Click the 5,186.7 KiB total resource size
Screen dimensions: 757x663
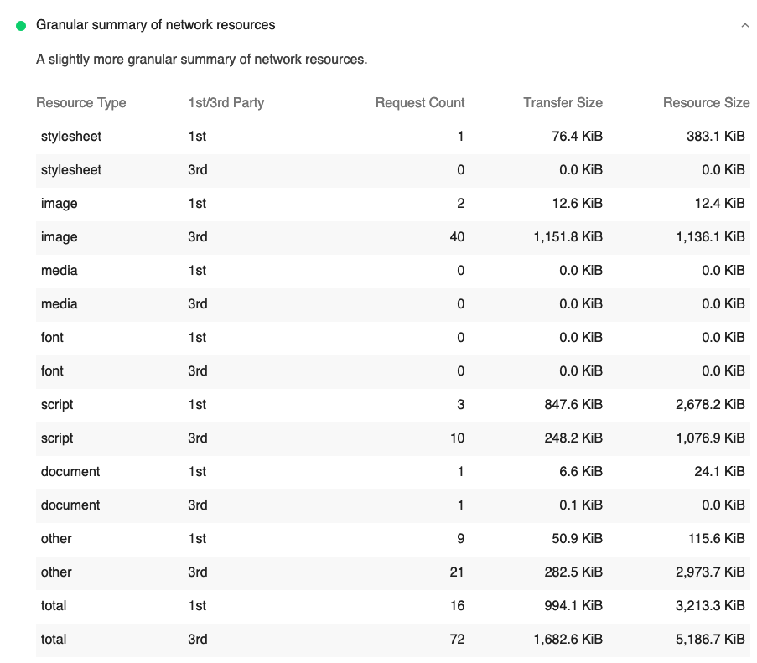click(x=709, y=640)
